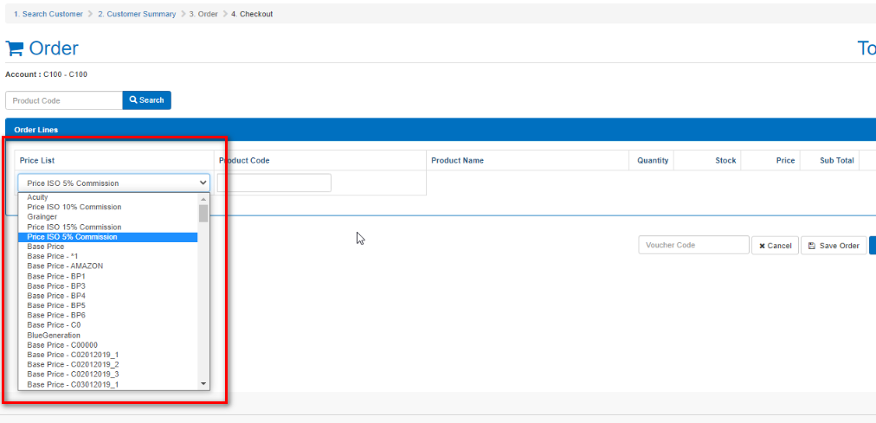Focus the Product Code search field
Image resolution: width=876 pixels, height=423 pixels.
pos(64,100)
